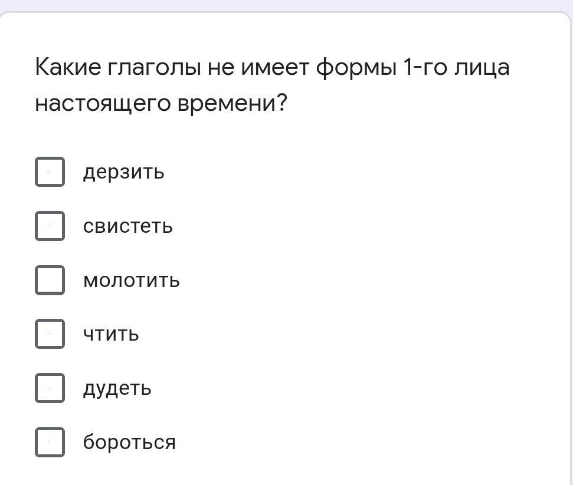Click the бороться label text

click(x=129, y=442)
